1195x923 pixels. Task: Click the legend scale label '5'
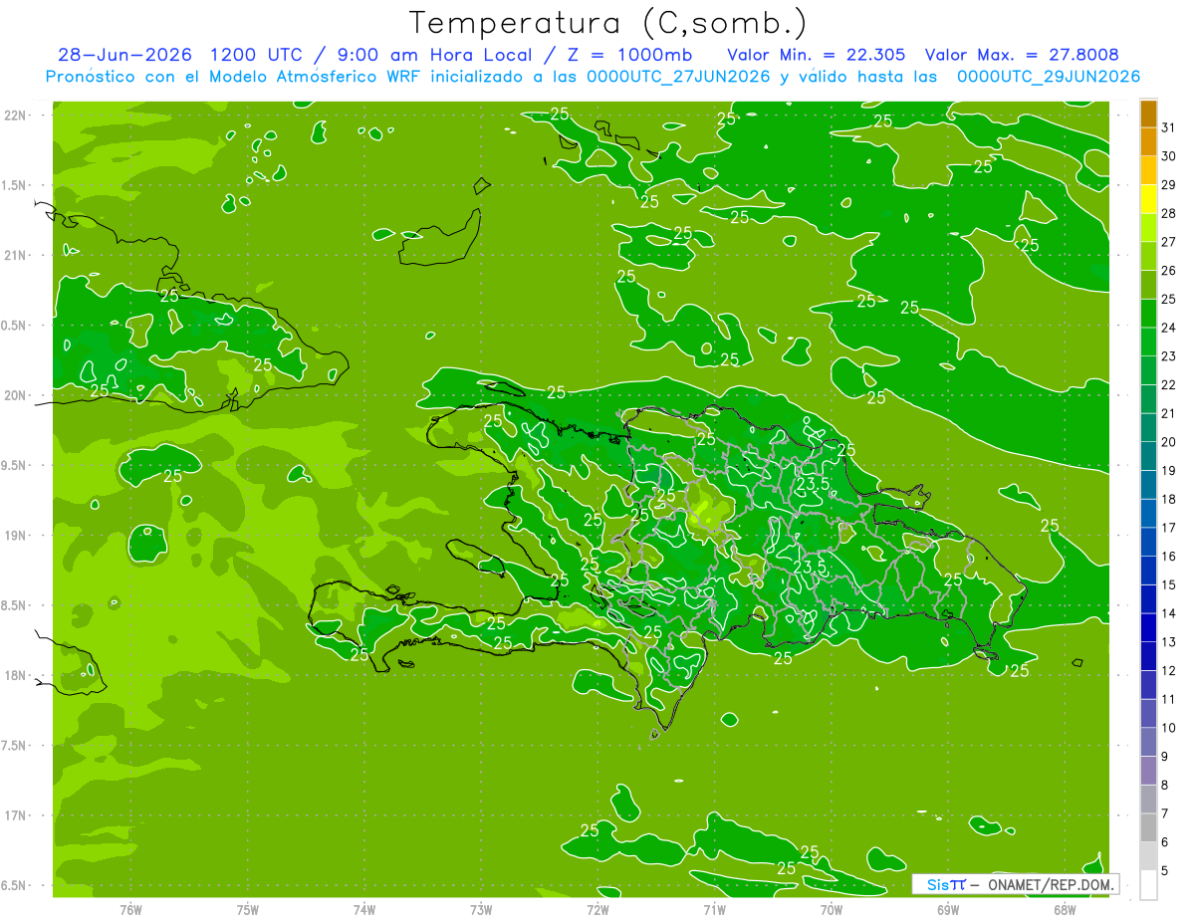point(1165,871)
